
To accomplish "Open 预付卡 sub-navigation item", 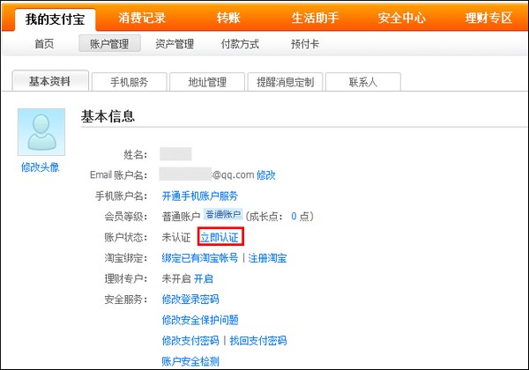I will [x=305, y=44].
